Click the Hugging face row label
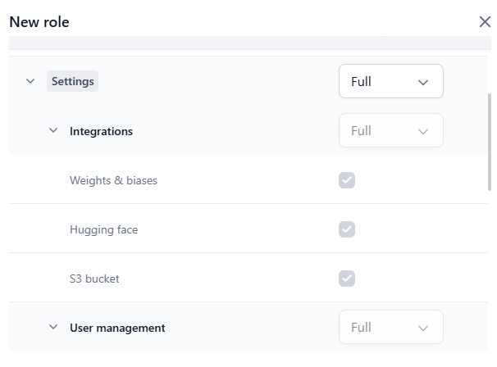This screenshot has width=497, height=367. [103, 229]
